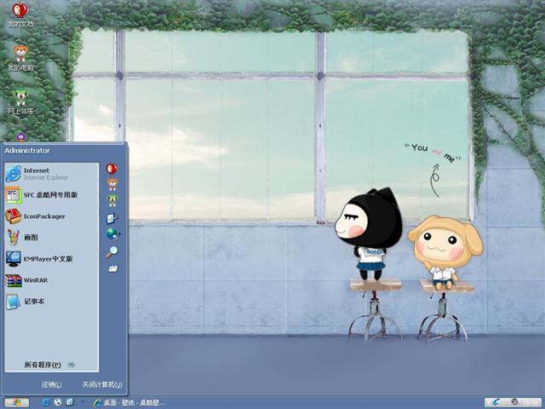The width and height of the screenshot is (545, 409).
Task: Open 画图 paint program entry
Action: [51, 238]
